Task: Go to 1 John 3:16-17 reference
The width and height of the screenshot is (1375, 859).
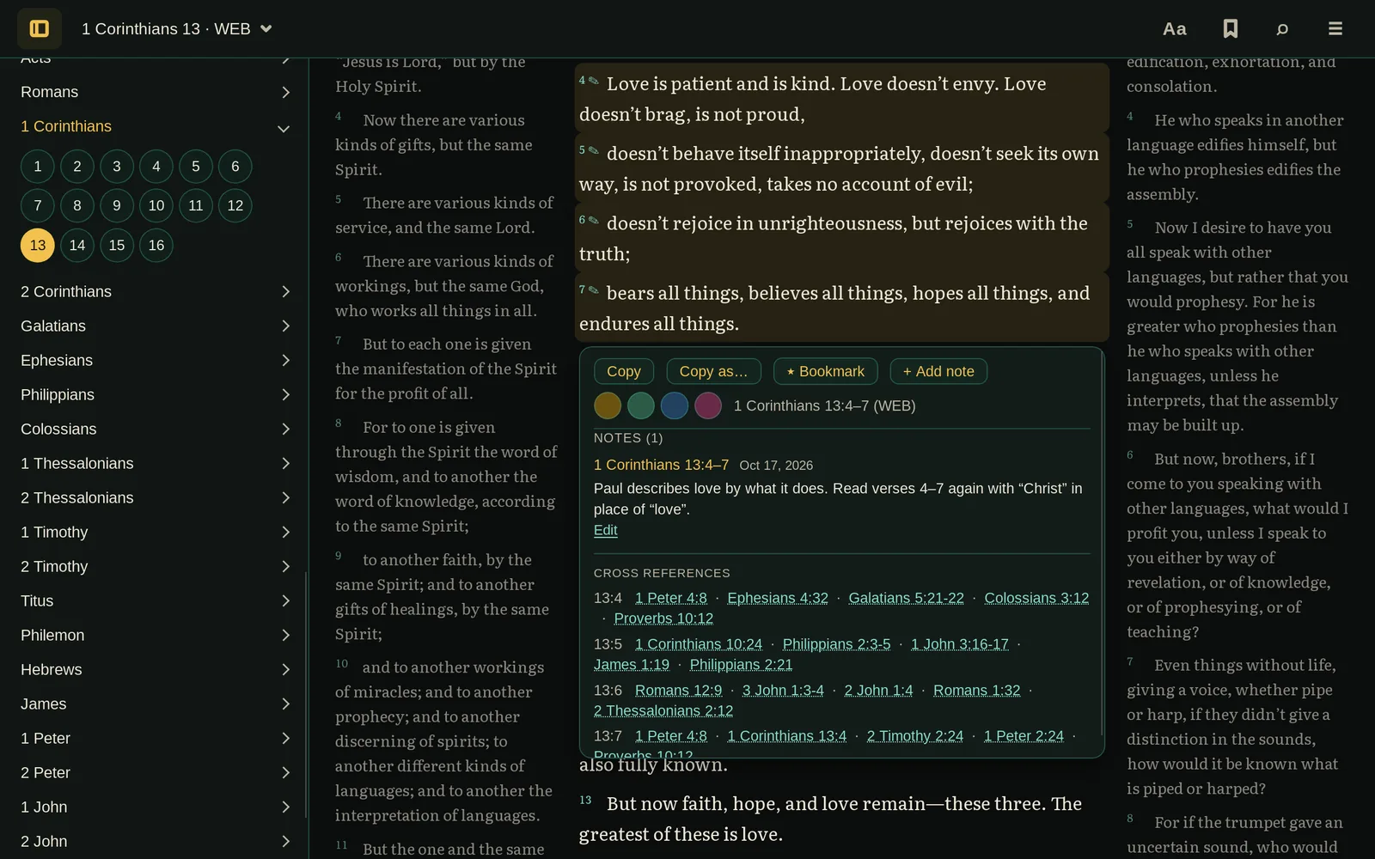Action: click(959, 644)
